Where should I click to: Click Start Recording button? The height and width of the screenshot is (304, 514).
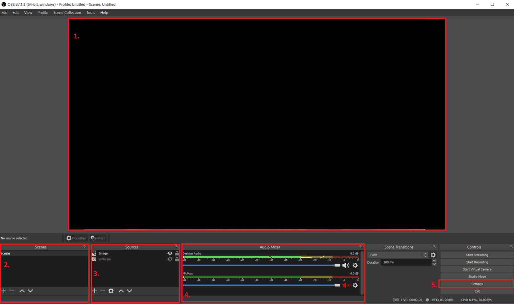[x=477, y=262]
